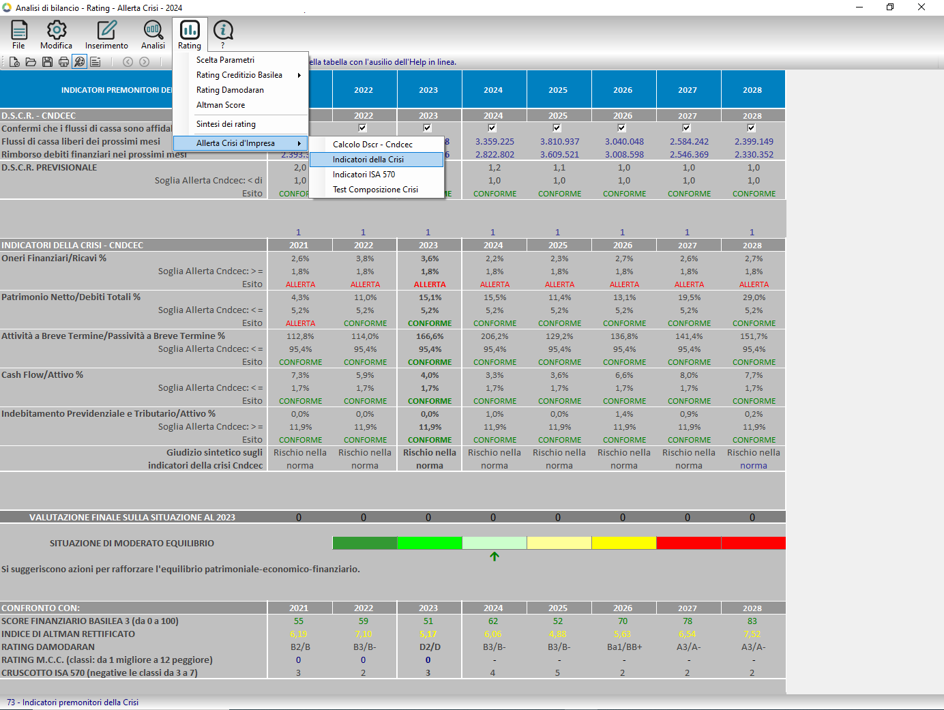Viewport: 944px width, 710px height.
Task: Click status bar text Indicatori premonitori della Crisi
Action: click(x=80, y=702)
